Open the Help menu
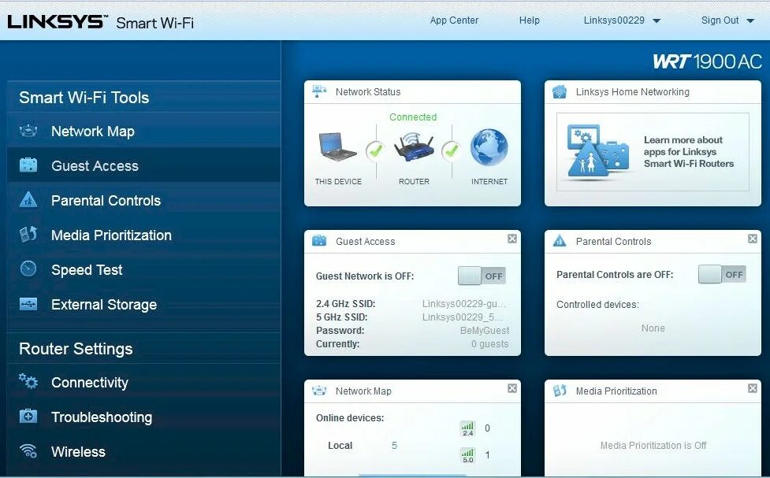 (x=530, y=20)
